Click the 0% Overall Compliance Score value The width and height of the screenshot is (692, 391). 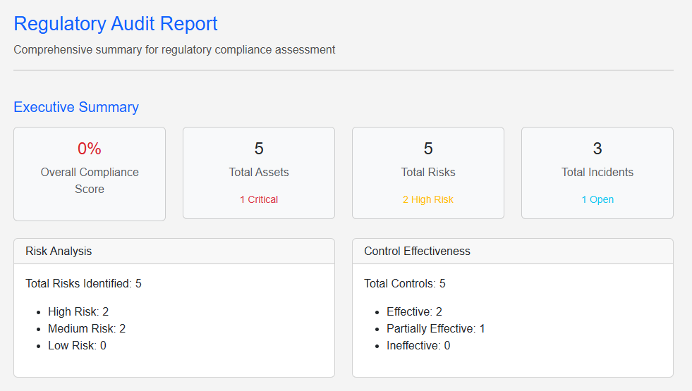(90, 149)
